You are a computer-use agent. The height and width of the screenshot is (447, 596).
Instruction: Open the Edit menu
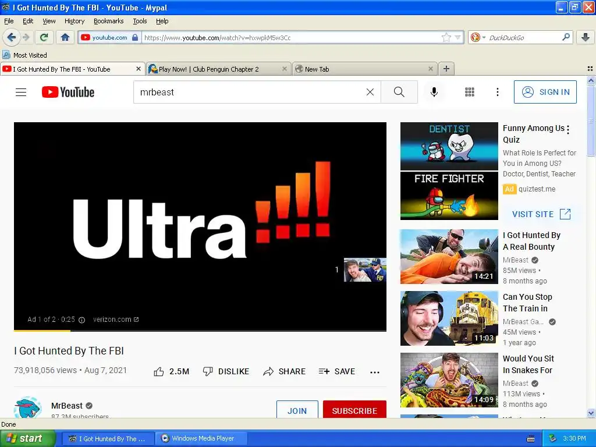point(28,21)
